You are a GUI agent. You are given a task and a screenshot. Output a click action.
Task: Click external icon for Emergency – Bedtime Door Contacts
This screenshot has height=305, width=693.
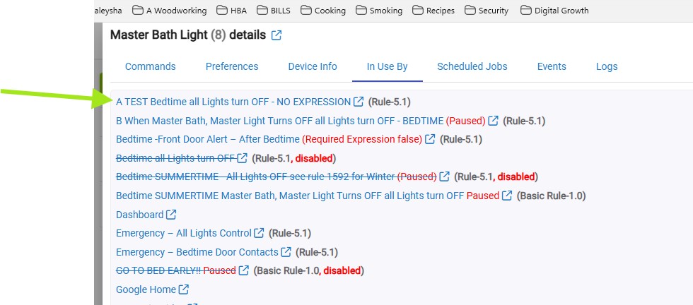click(286, 252)
